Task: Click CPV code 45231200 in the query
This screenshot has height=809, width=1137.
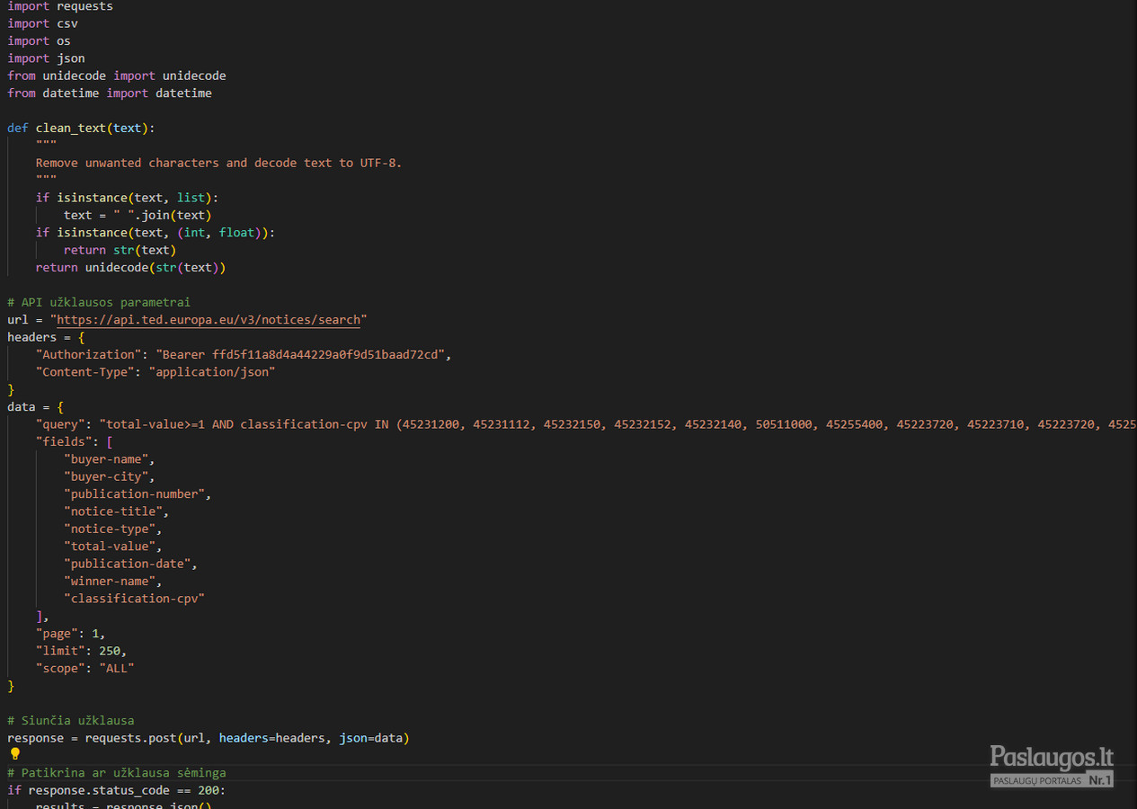Action: [x=430, y=424]
